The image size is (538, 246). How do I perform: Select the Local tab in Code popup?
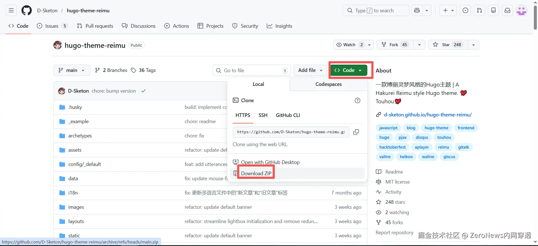(x=258, y=84)
